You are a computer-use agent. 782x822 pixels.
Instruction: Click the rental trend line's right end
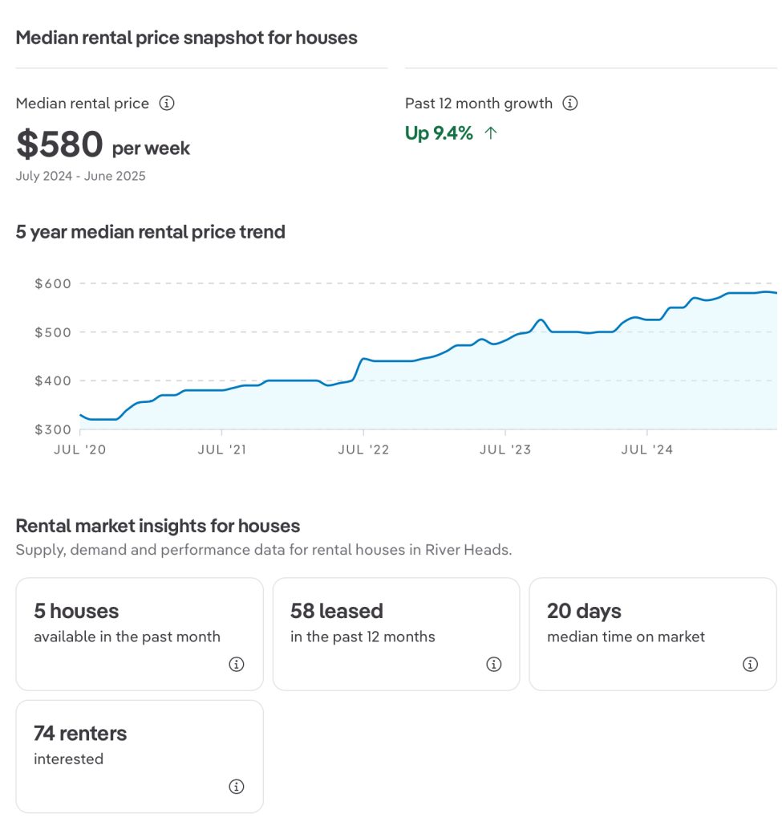[774, 292]
